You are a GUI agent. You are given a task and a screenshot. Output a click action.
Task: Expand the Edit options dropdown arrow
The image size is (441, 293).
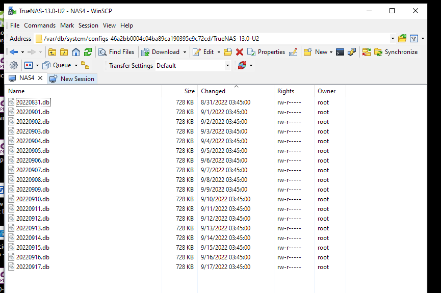tap(219, 52)
